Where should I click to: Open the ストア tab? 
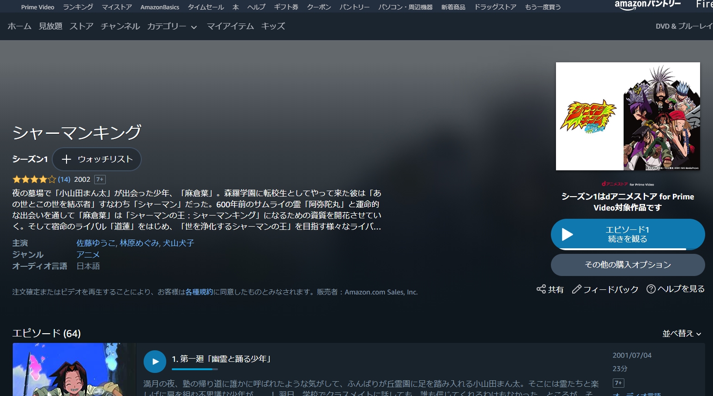click(81, 26)
